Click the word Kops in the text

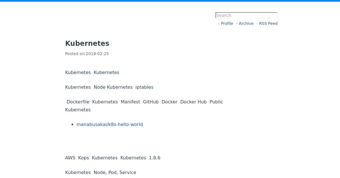click(x=84, y=158)
